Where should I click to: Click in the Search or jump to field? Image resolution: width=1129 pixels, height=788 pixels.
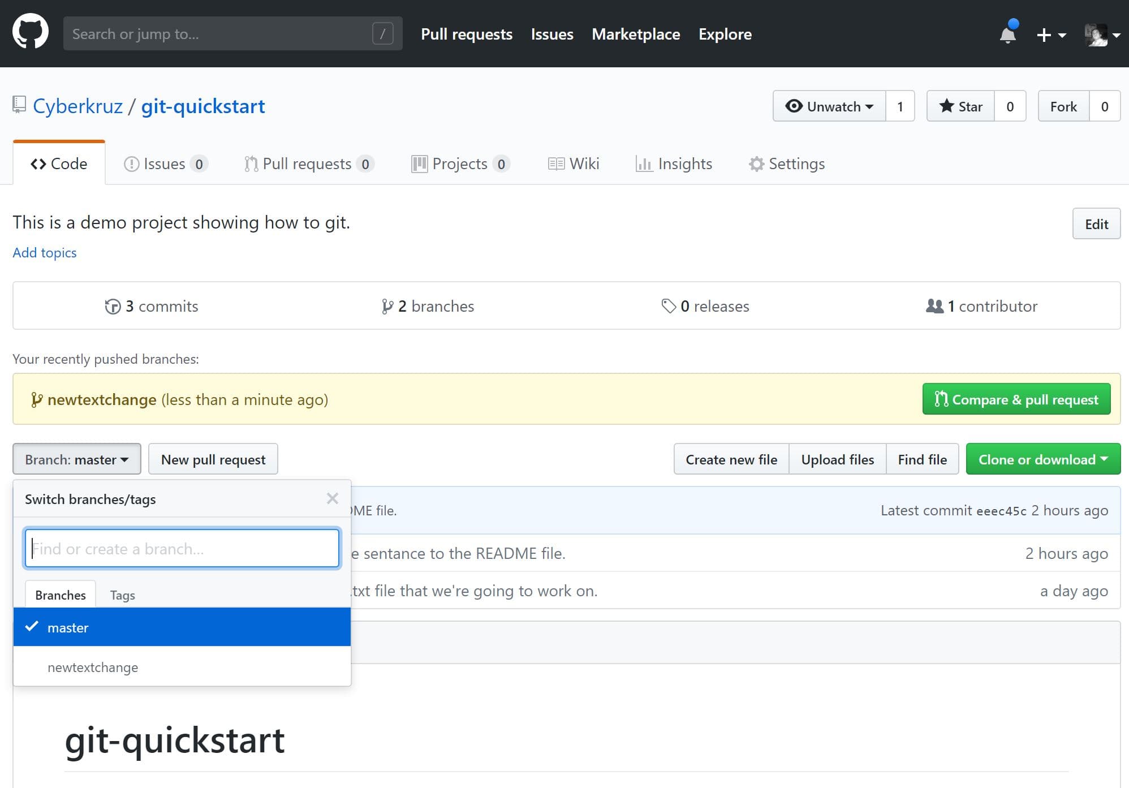233,33
